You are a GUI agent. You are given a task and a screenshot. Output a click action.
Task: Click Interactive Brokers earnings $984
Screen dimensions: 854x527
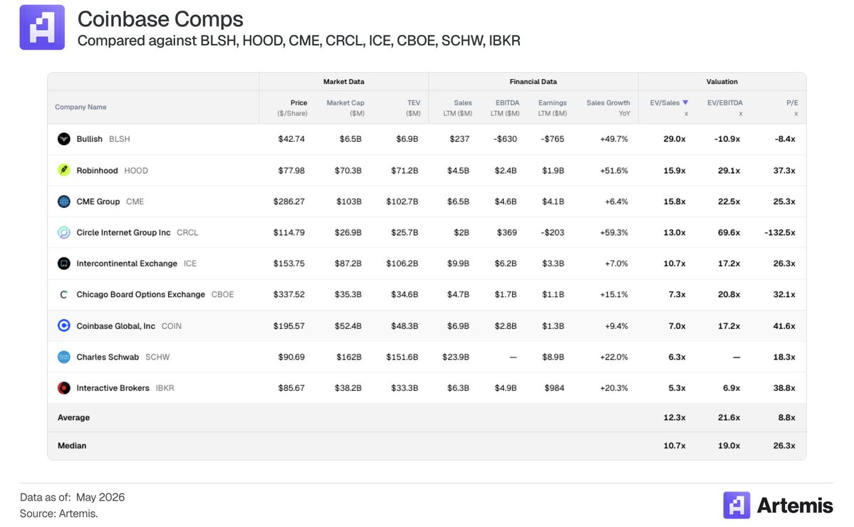tap(554, 388)
